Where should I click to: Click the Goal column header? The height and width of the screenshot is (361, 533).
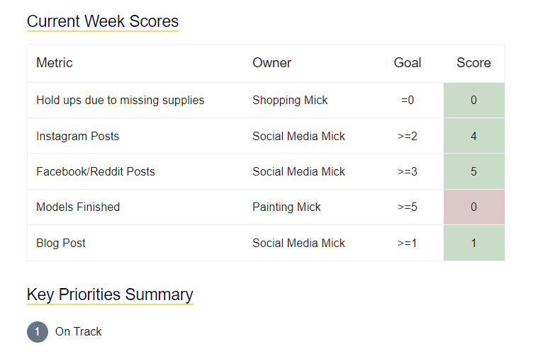click(408, 63)
